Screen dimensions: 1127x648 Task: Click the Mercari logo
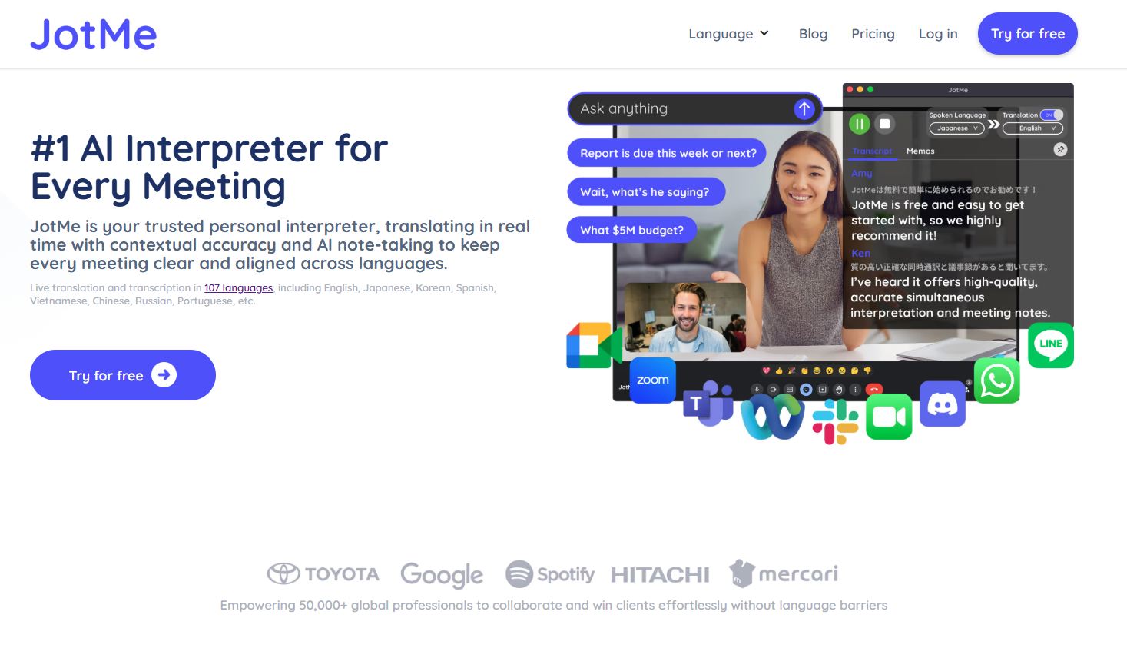(x=784, y=573)
